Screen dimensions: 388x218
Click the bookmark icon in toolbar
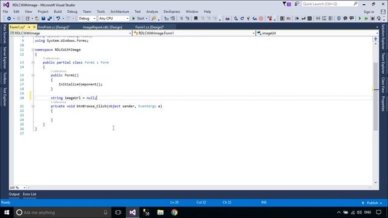point(196,19)
